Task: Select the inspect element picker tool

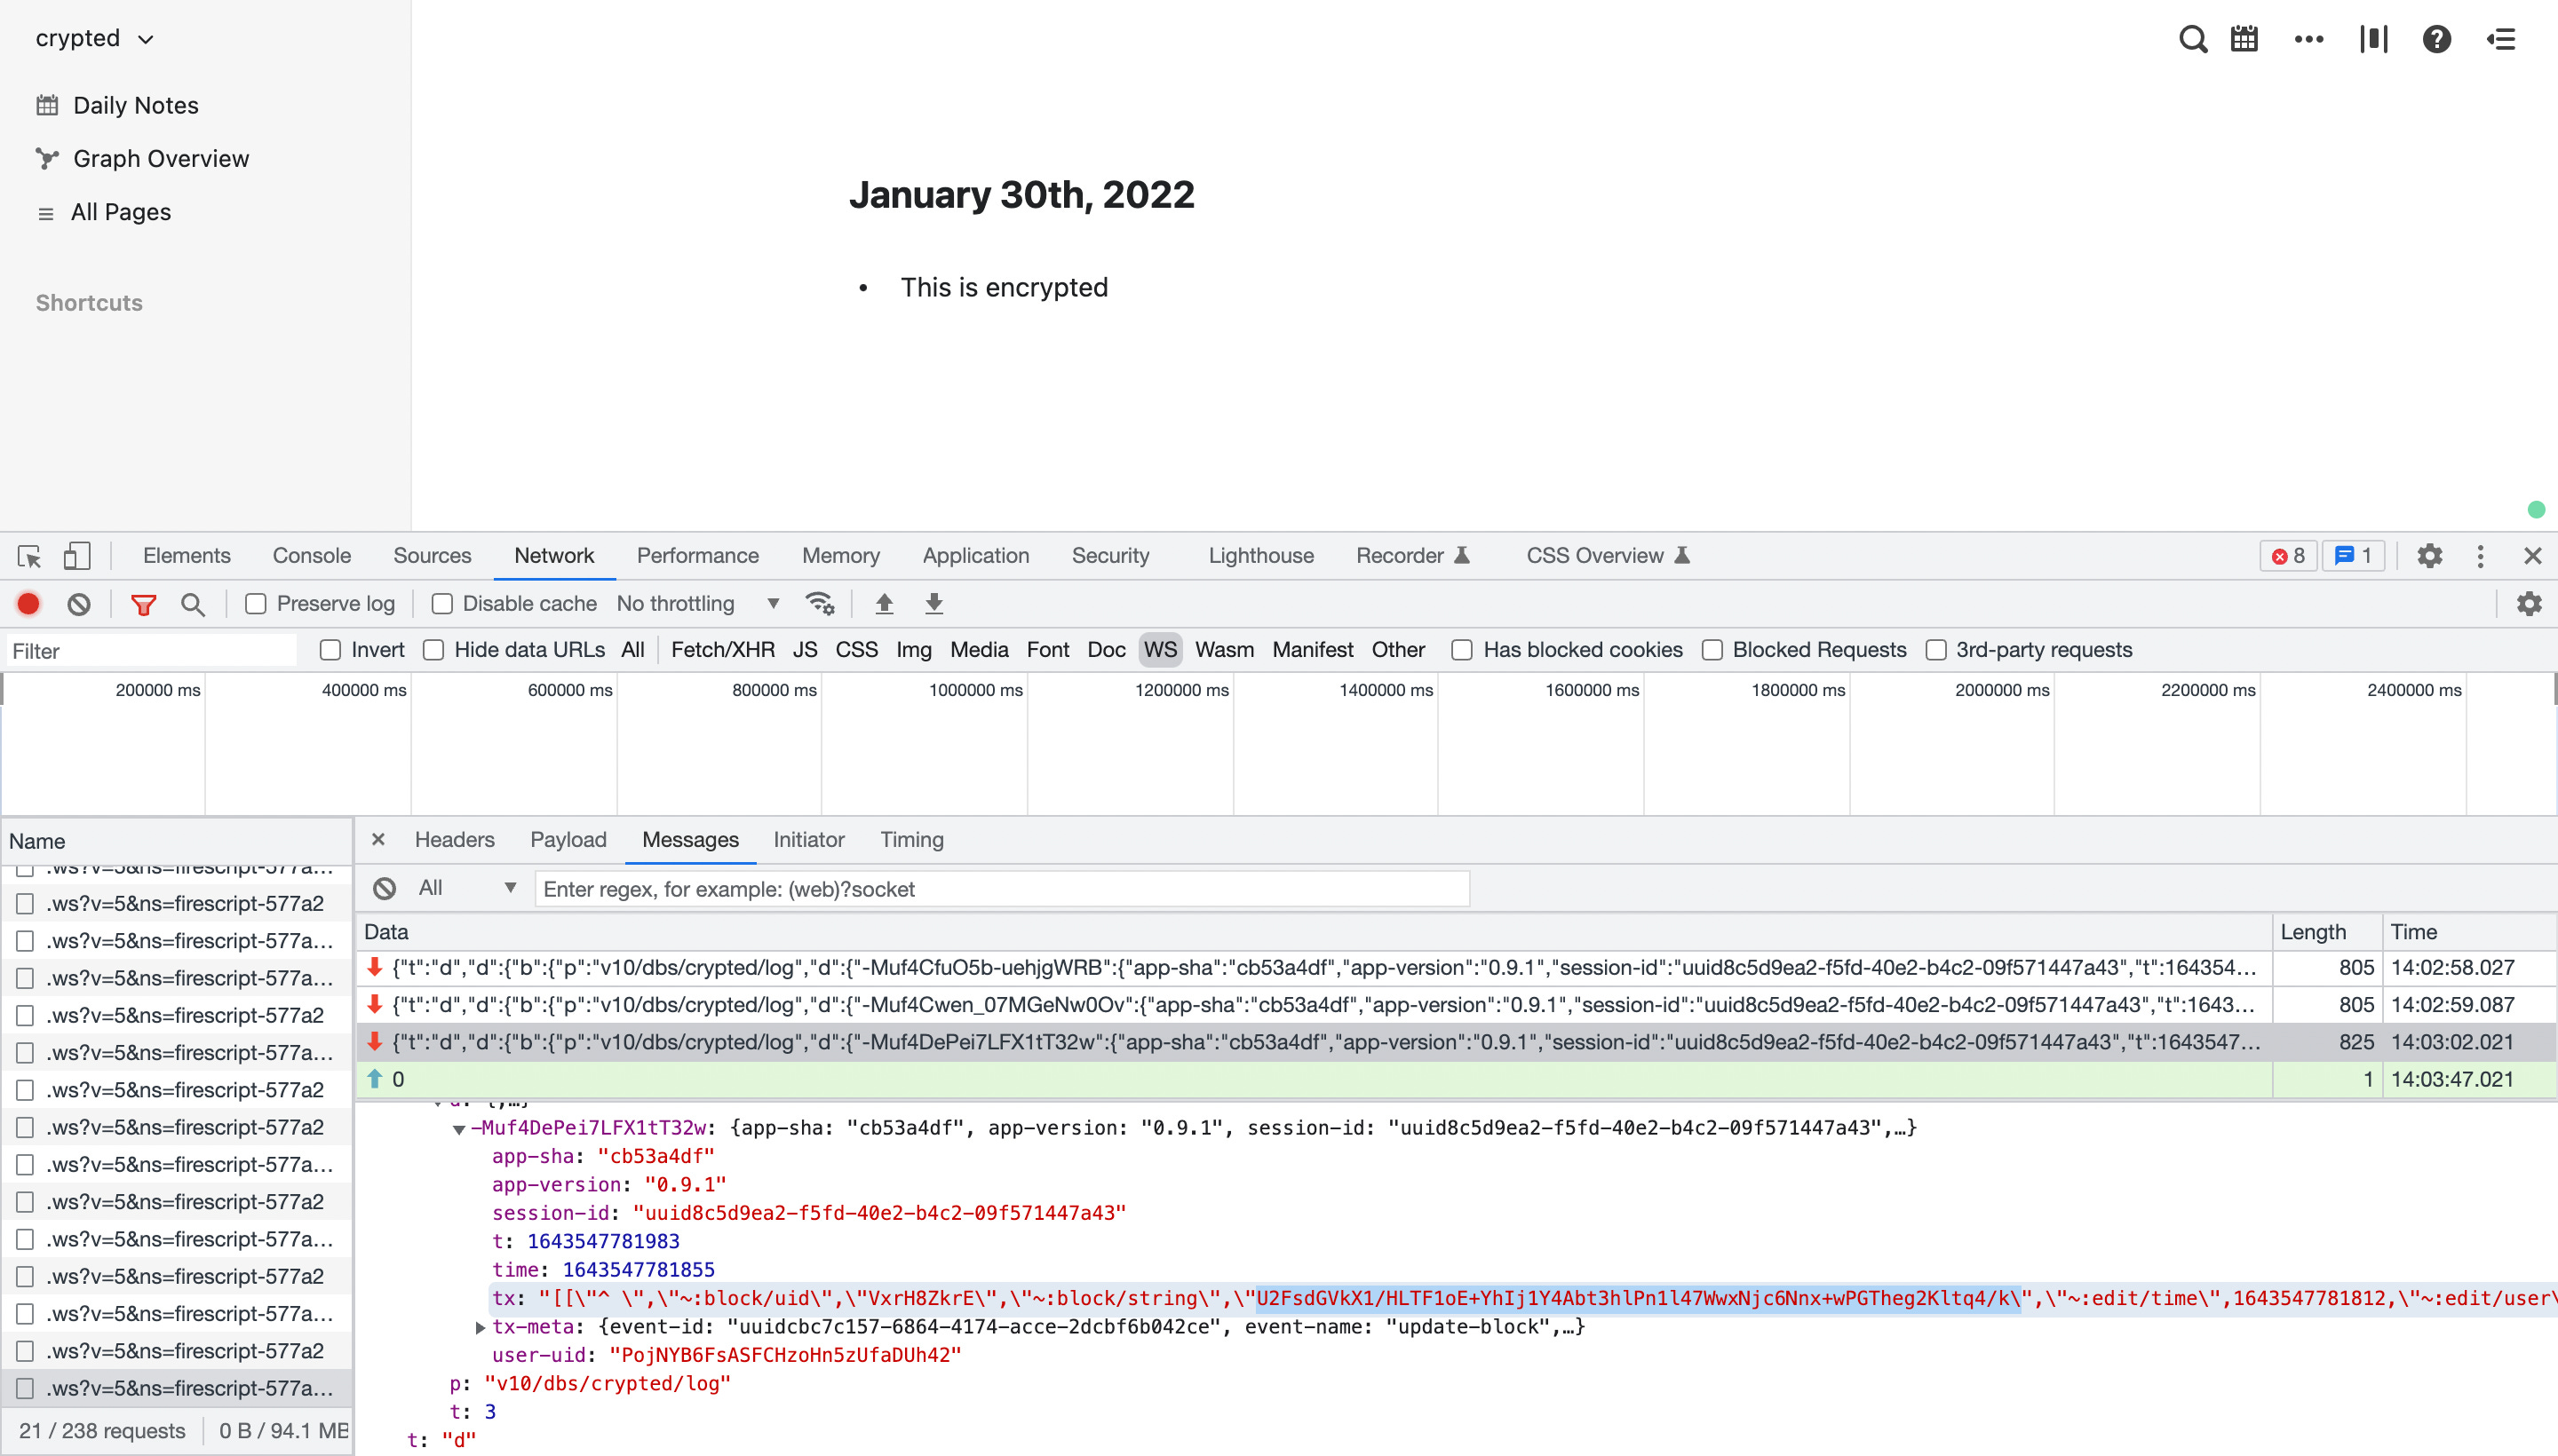Action: [29, 556]
